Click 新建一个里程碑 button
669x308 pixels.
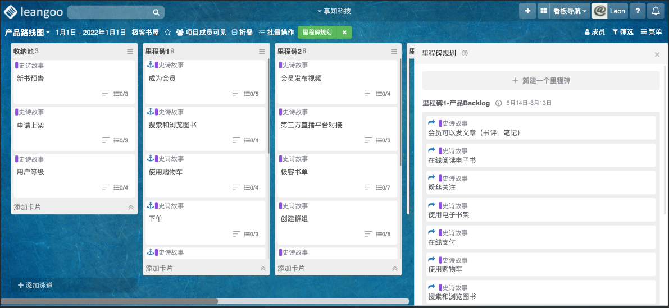coord(541,81)
